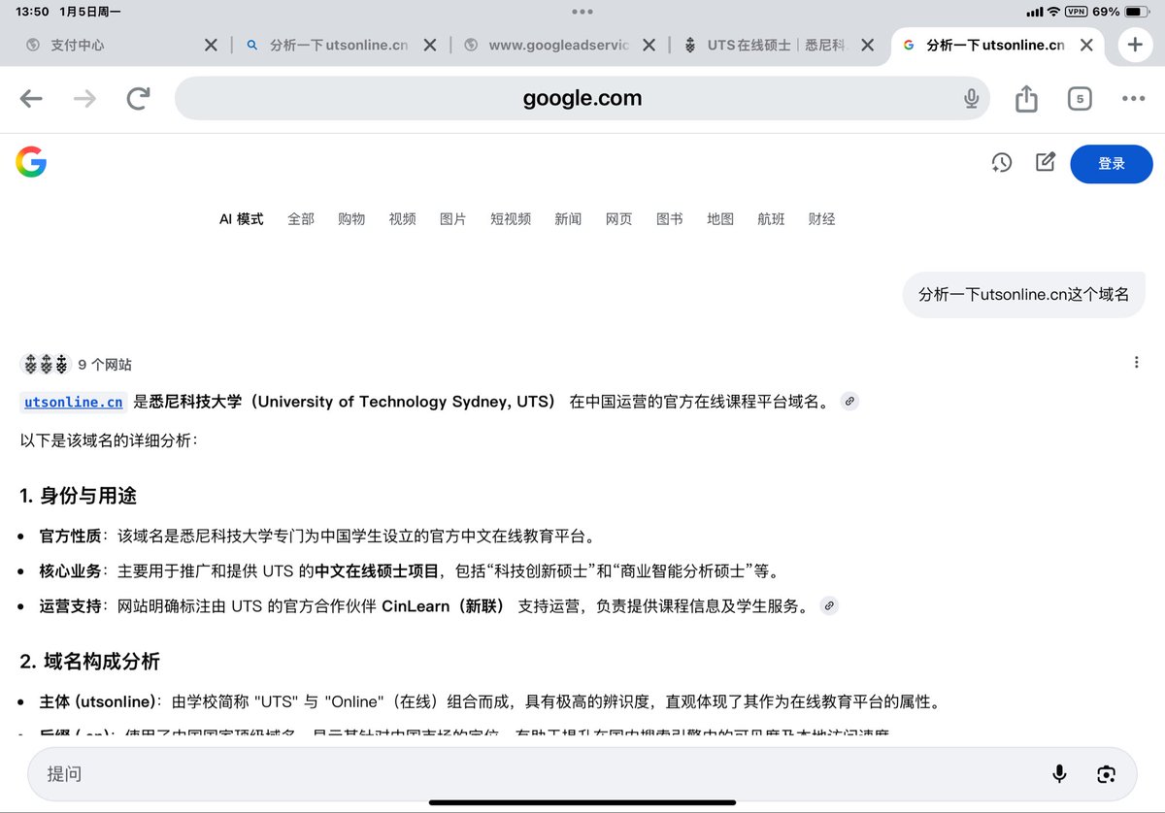Screen dimensions: 1165x813
Task: Select the 网页 search filter
Action: 618,219
